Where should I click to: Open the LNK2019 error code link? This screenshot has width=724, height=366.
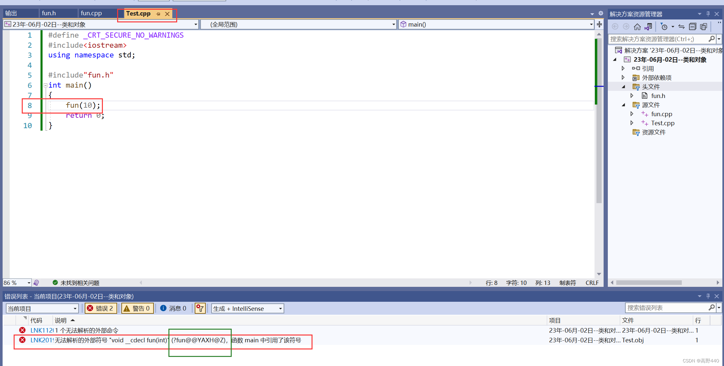click(x=42, y=340)
